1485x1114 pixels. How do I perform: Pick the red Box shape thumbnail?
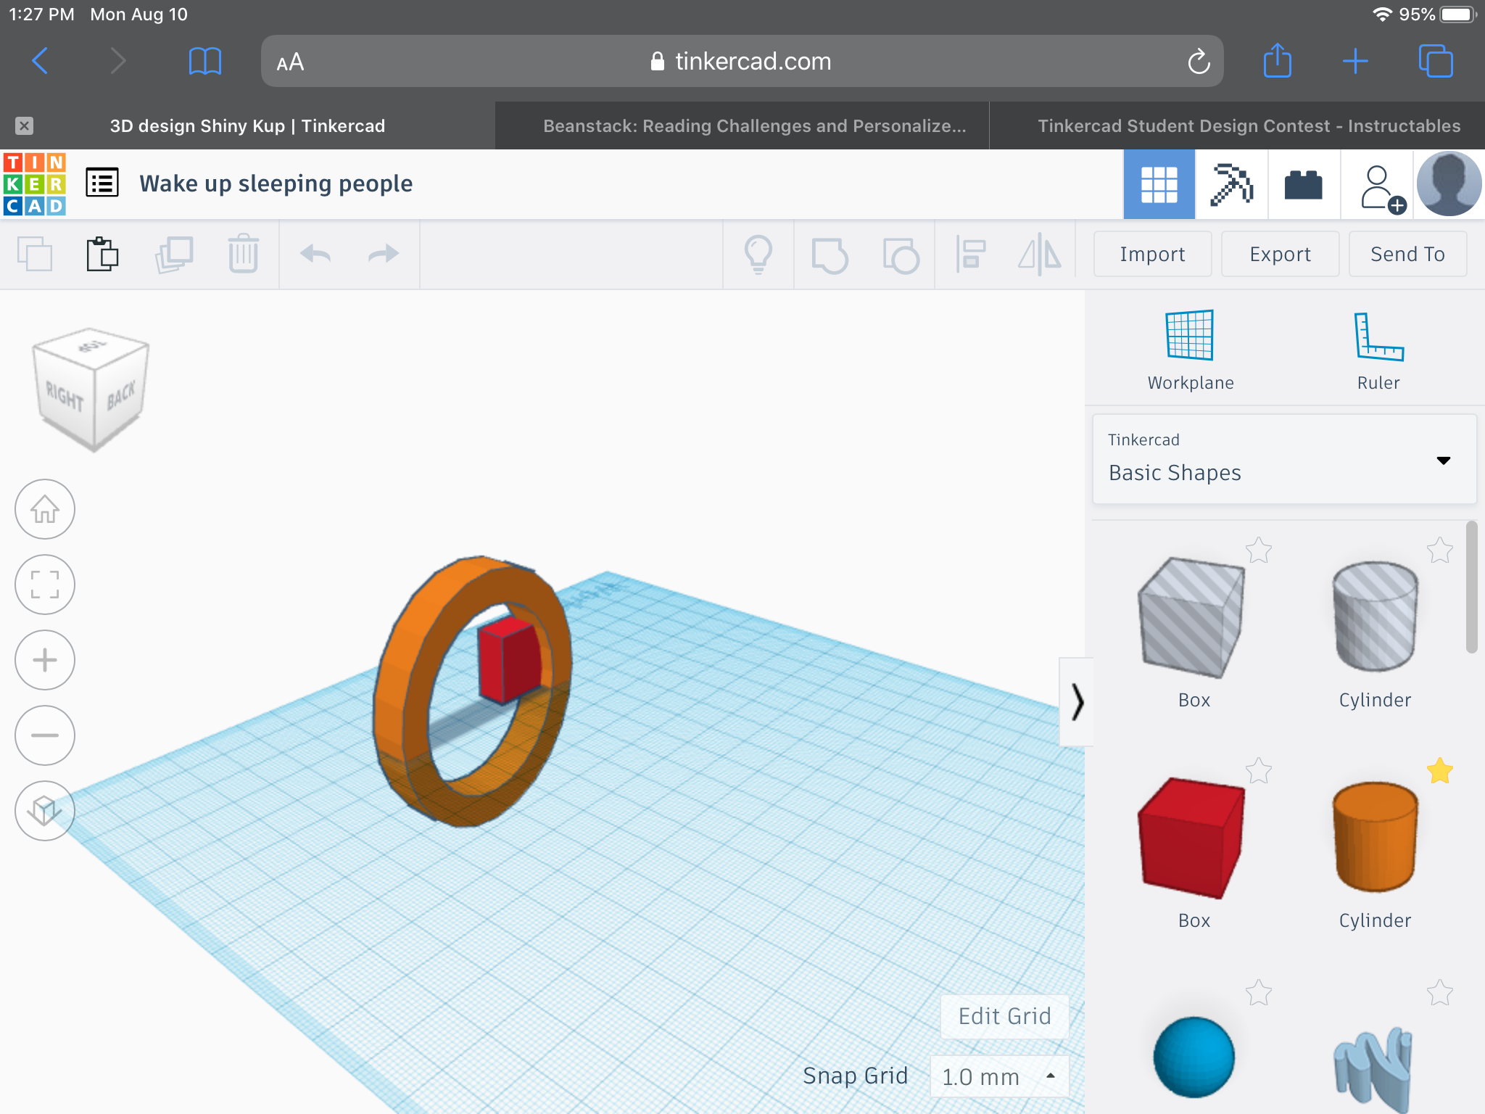pos(1193,838)
